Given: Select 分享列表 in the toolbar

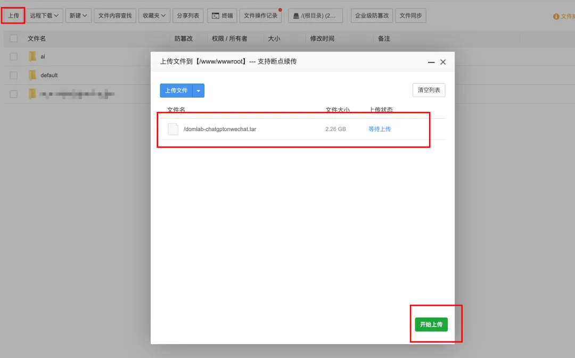Looking at the screenshot, I should pos(188,16).
